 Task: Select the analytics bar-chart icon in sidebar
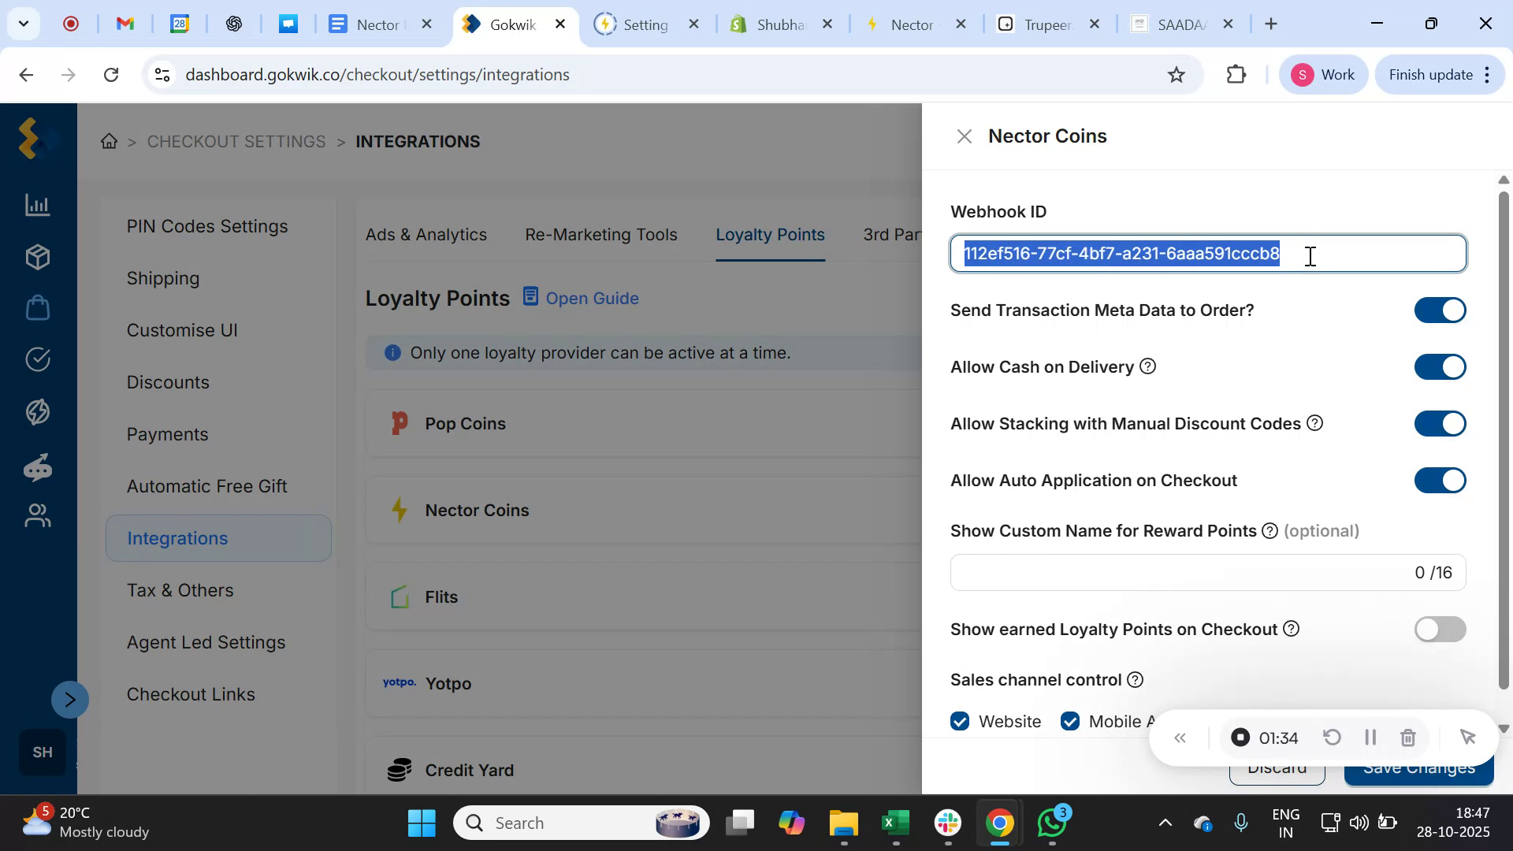click(x=37, y=205)
